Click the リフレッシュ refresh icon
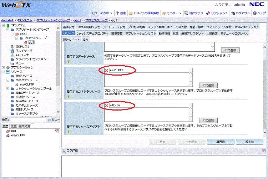 click(x=208, y=13)
